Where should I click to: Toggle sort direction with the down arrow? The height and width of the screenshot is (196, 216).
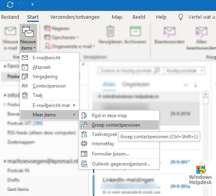(x=195, y=85)
